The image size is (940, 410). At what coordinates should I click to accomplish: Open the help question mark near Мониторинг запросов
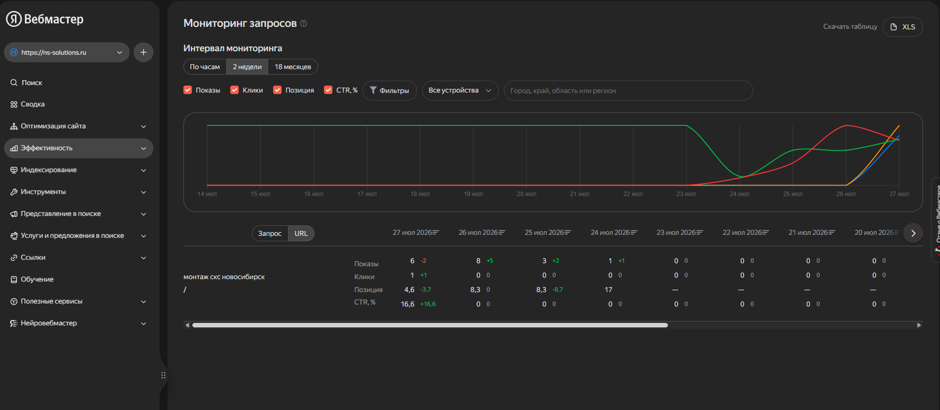[x=304, y=23]
